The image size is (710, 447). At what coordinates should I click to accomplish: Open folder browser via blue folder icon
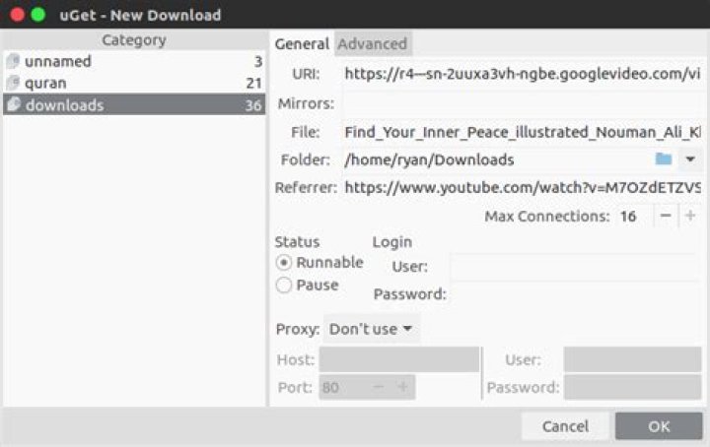click(x=664, y=160)
